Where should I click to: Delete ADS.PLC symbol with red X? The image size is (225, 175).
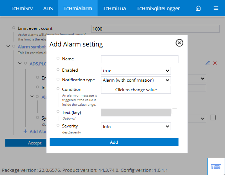pos(215,63)
